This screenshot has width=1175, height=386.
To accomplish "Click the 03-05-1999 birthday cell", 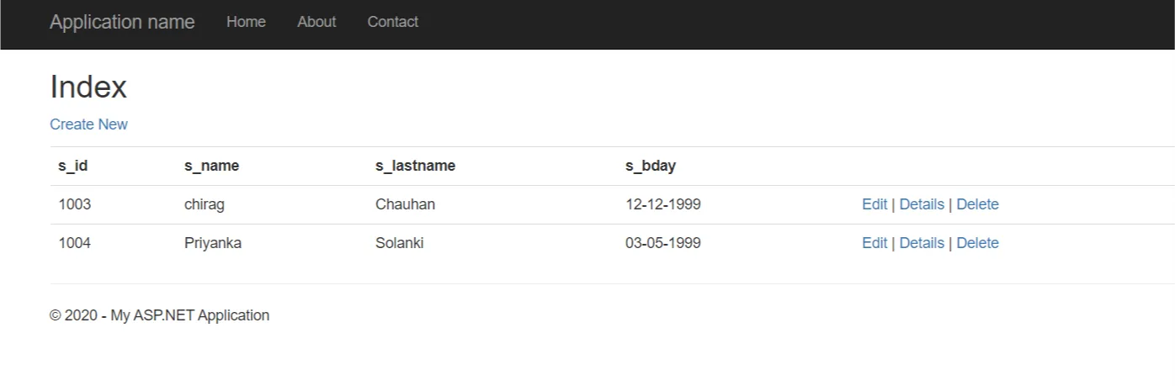I will 663,243.
